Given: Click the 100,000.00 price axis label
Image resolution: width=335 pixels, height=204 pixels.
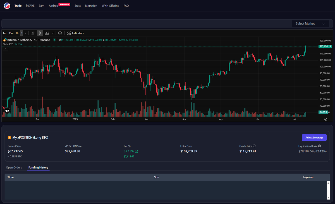Looking at the screenshot, I should pyautogui.click(x=326, y=67).
